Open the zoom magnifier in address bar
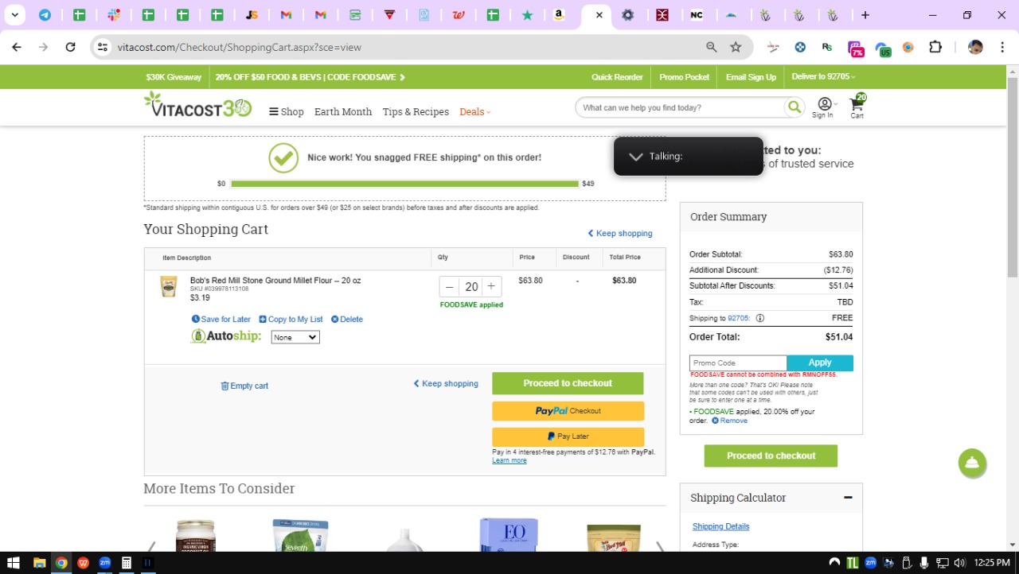 (x=712, y=47)
